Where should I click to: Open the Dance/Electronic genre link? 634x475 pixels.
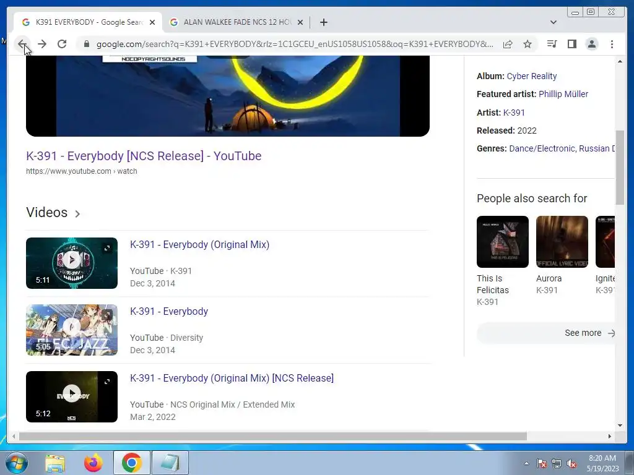coord(542,148)
